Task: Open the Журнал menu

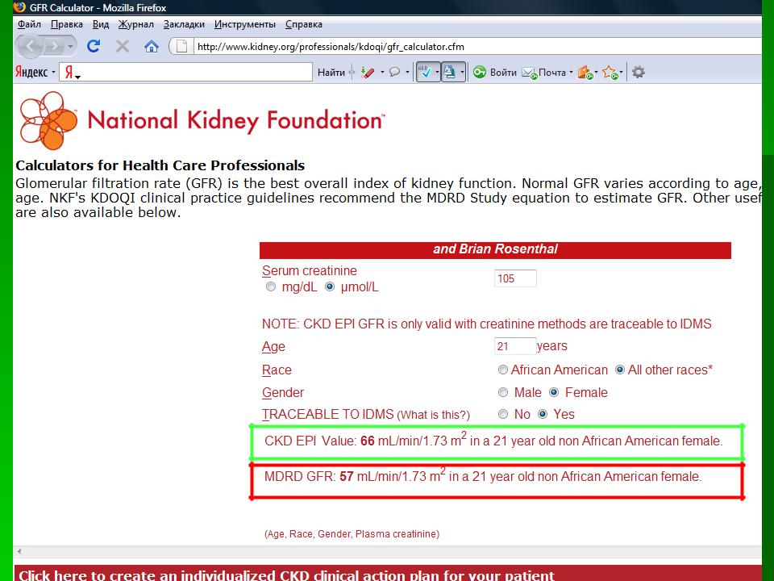Action: (x=135, y=24)
